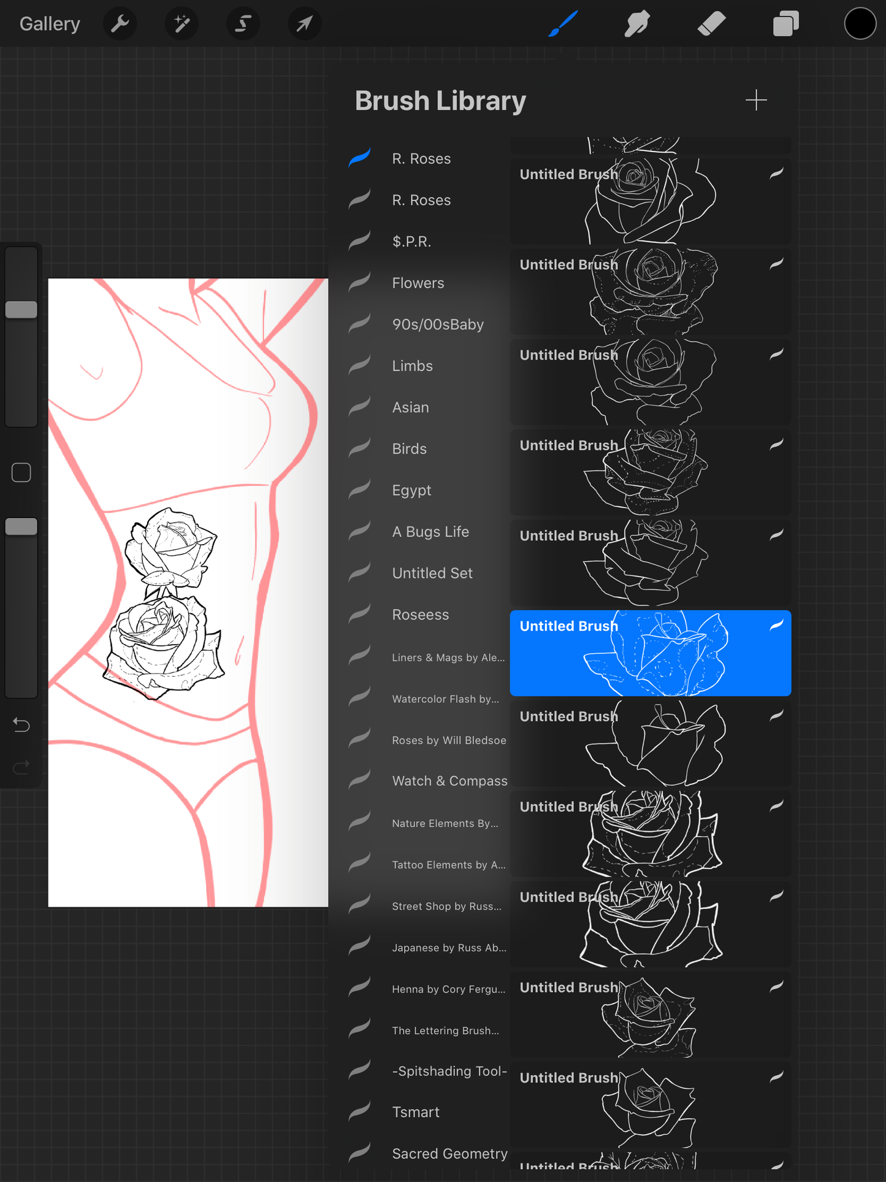Select the Smudge tool
886x1182 pixels.
click(637, 24)
